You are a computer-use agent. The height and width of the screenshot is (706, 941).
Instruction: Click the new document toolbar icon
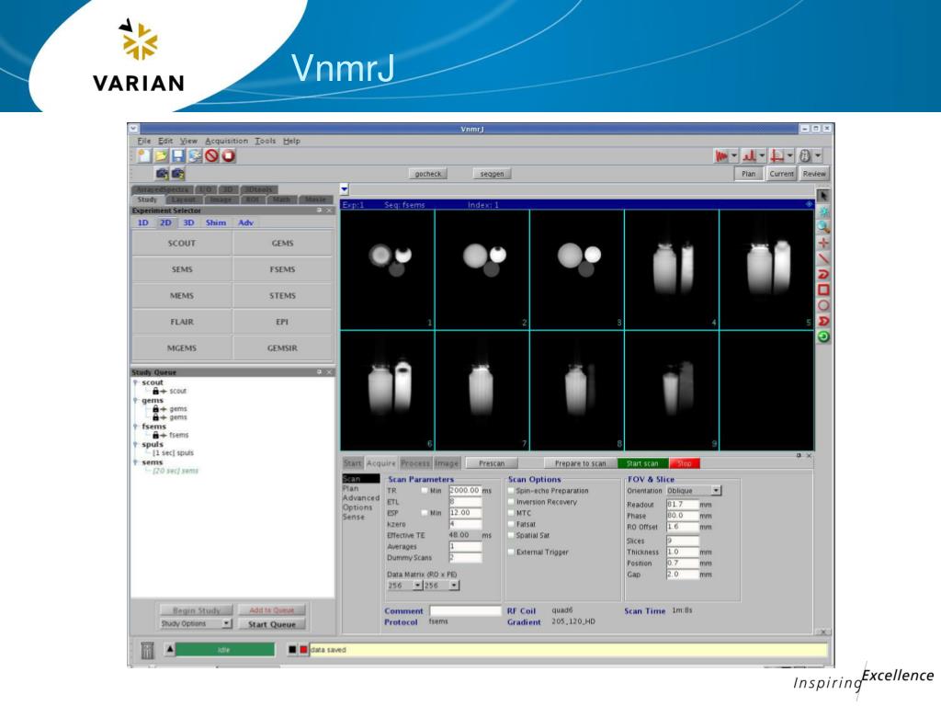[144, 156]
